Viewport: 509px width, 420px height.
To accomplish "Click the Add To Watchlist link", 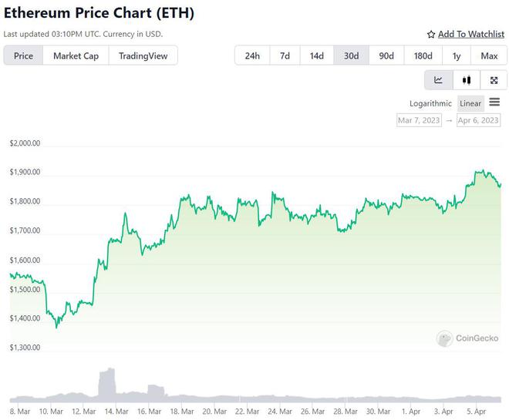I will 471,35.
